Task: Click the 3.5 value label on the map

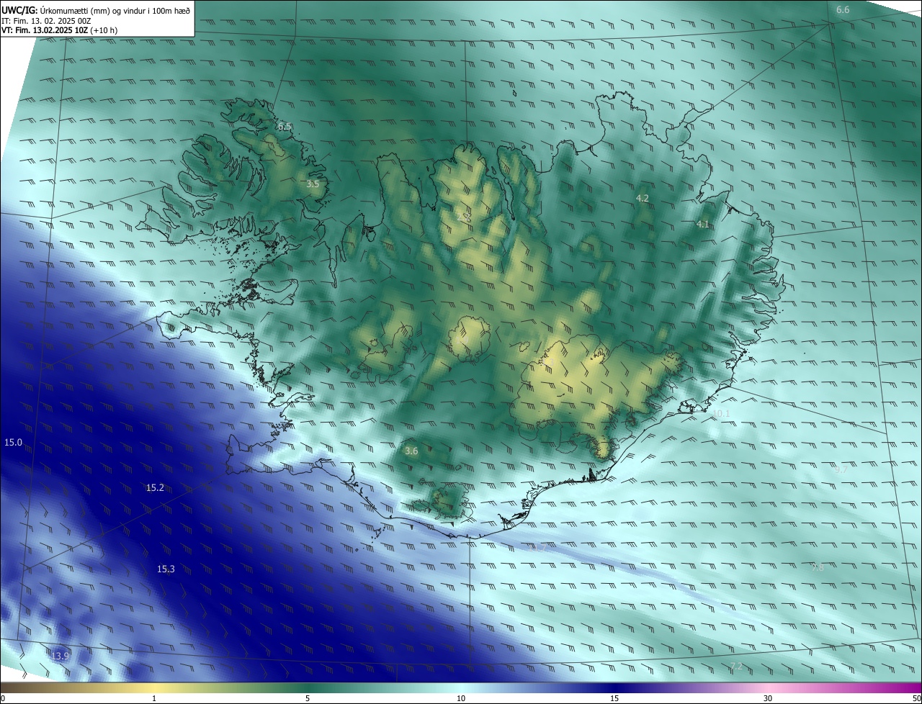Action: (x=313, y=184)
